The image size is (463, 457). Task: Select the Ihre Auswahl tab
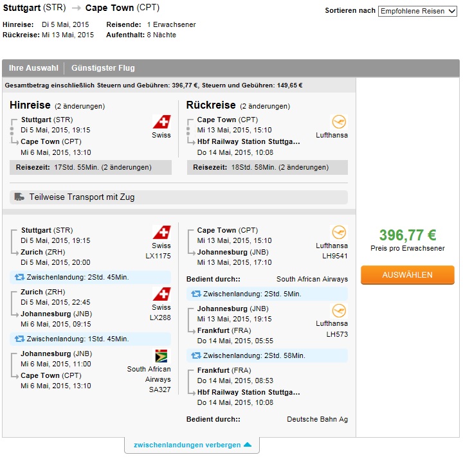click(x=33, y=68)
